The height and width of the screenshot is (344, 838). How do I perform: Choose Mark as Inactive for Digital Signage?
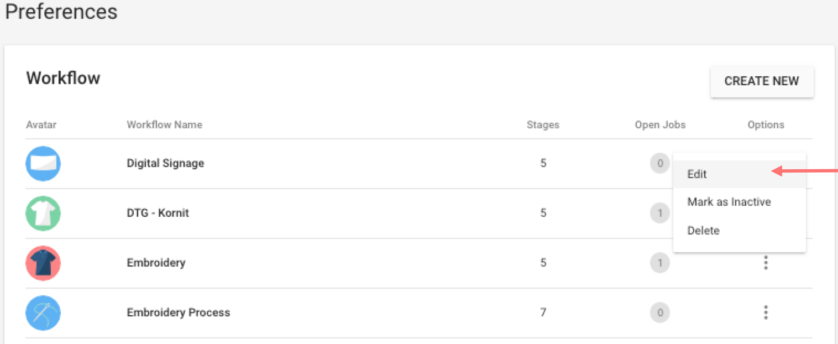729,202
